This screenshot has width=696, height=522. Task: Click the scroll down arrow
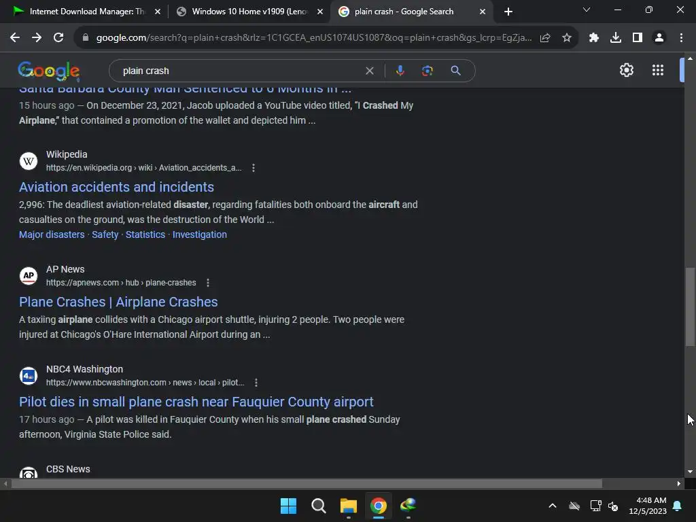(x=690, y=472)
